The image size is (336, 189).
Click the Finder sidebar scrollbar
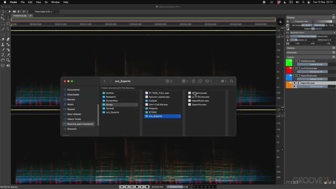98,115
